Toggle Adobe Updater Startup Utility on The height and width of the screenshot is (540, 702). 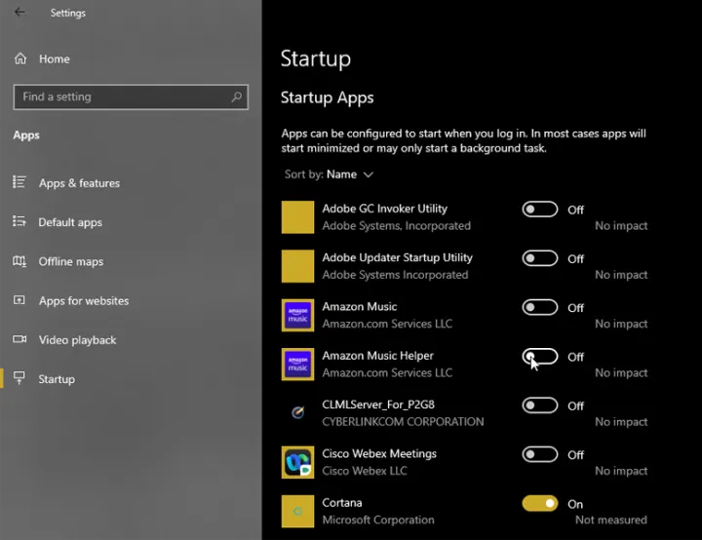(x=539, y=258)
